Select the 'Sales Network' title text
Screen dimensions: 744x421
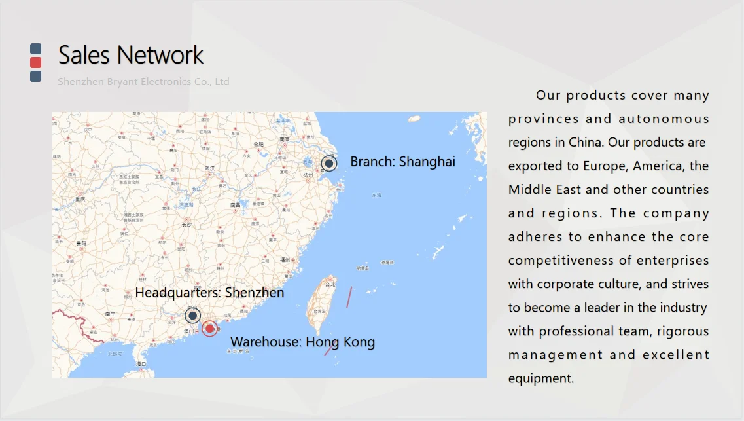coord(130,54)
